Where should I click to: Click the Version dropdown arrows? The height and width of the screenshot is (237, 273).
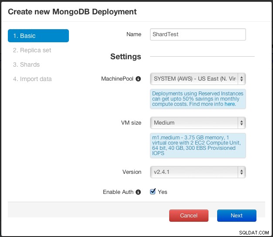(x=242, y=172)
